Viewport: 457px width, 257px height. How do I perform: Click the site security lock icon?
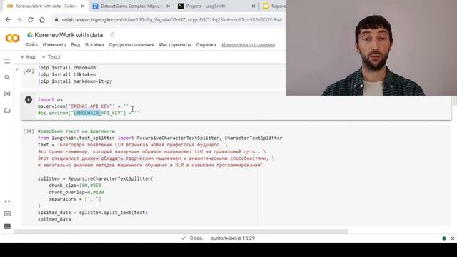pos(56,19)
